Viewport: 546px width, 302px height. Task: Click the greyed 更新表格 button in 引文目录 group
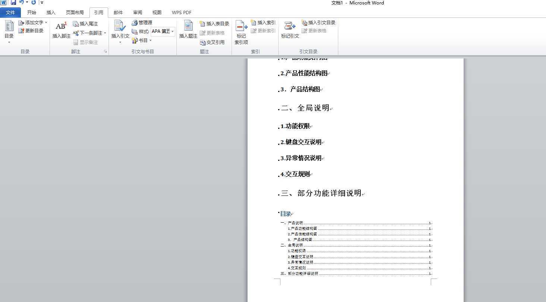click(x=314, y=31)
